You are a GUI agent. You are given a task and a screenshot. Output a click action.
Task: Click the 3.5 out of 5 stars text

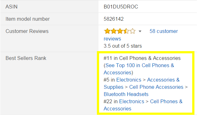point(123,46)
